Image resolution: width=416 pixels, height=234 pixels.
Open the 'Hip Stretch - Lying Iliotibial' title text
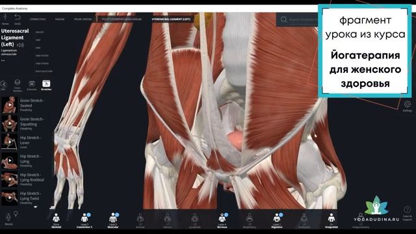click(32, 177)
